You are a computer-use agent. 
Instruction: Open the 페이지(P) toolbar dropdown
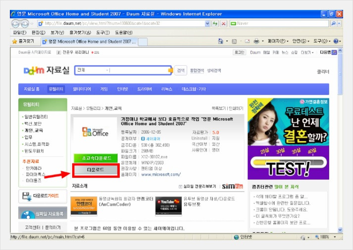coord(278,41)
